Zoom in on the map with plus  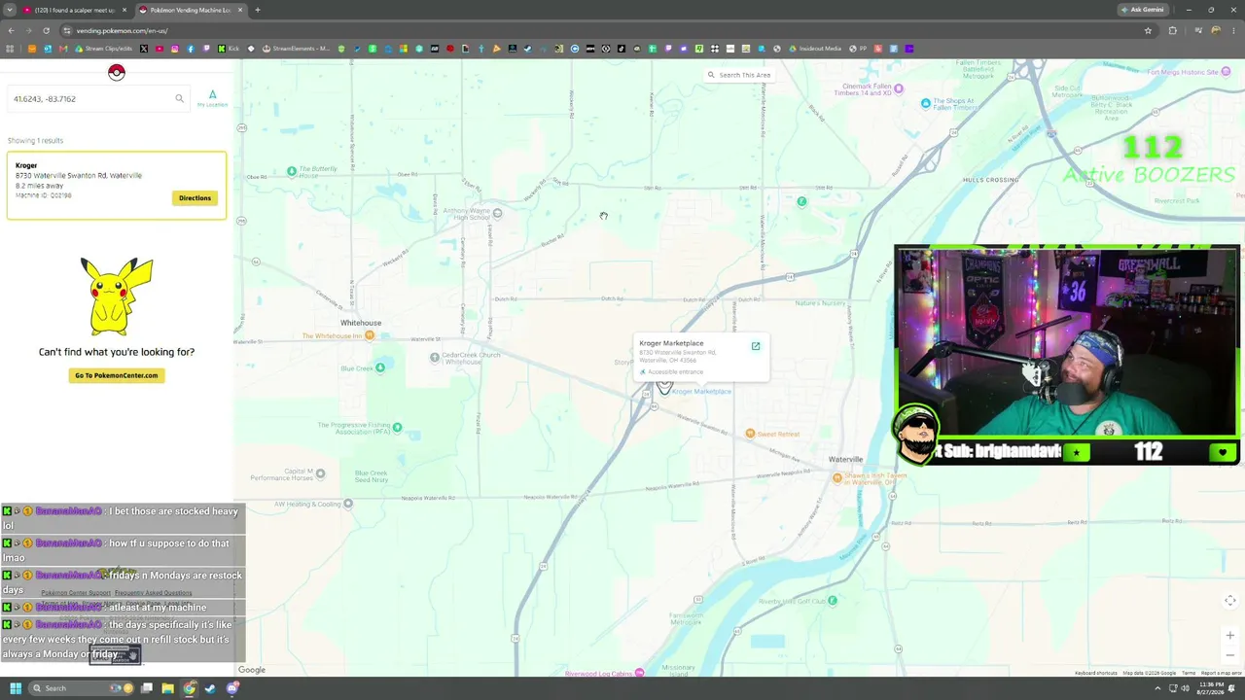[1230, 636]
